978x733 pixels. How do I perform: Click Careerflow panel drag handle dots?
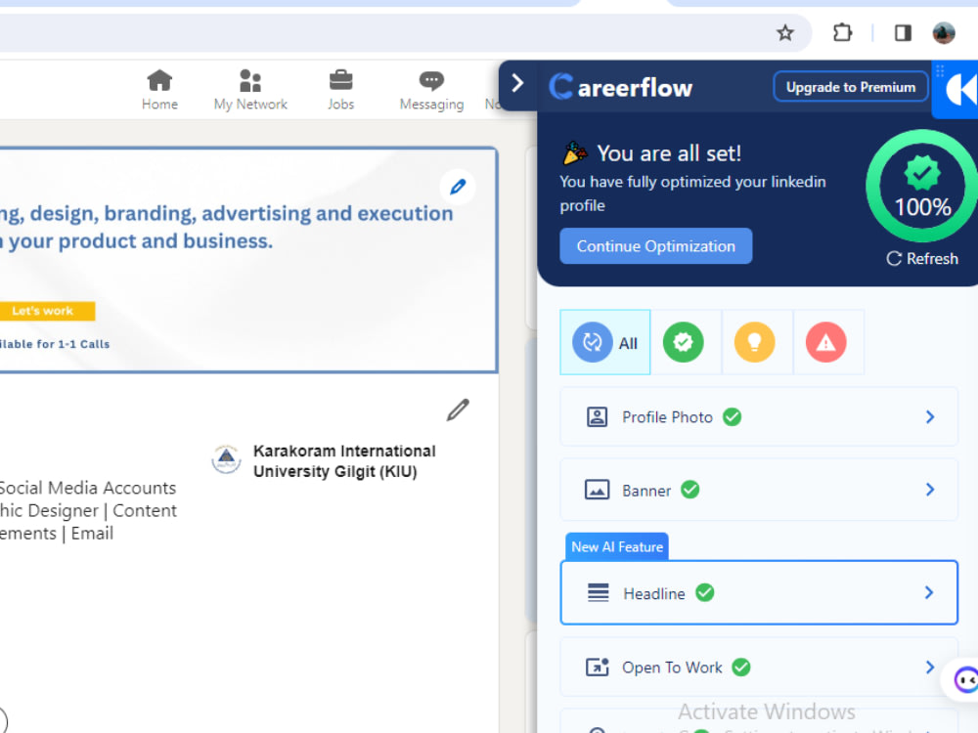point(939,70)
